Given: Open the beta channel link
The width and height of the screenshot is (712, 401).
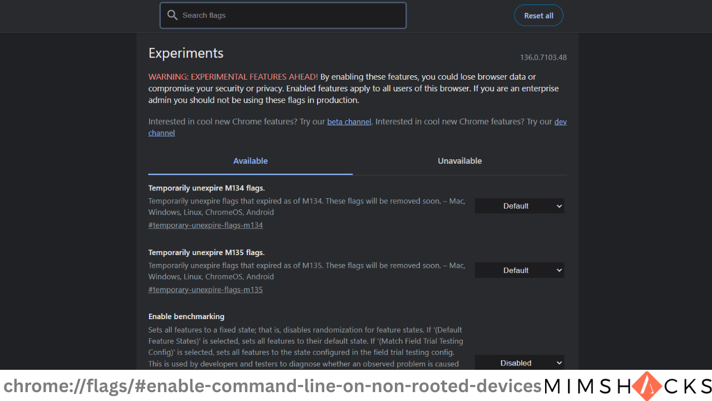Looking at the screenshot, I should pyautogui.click(x=349, y=121).
